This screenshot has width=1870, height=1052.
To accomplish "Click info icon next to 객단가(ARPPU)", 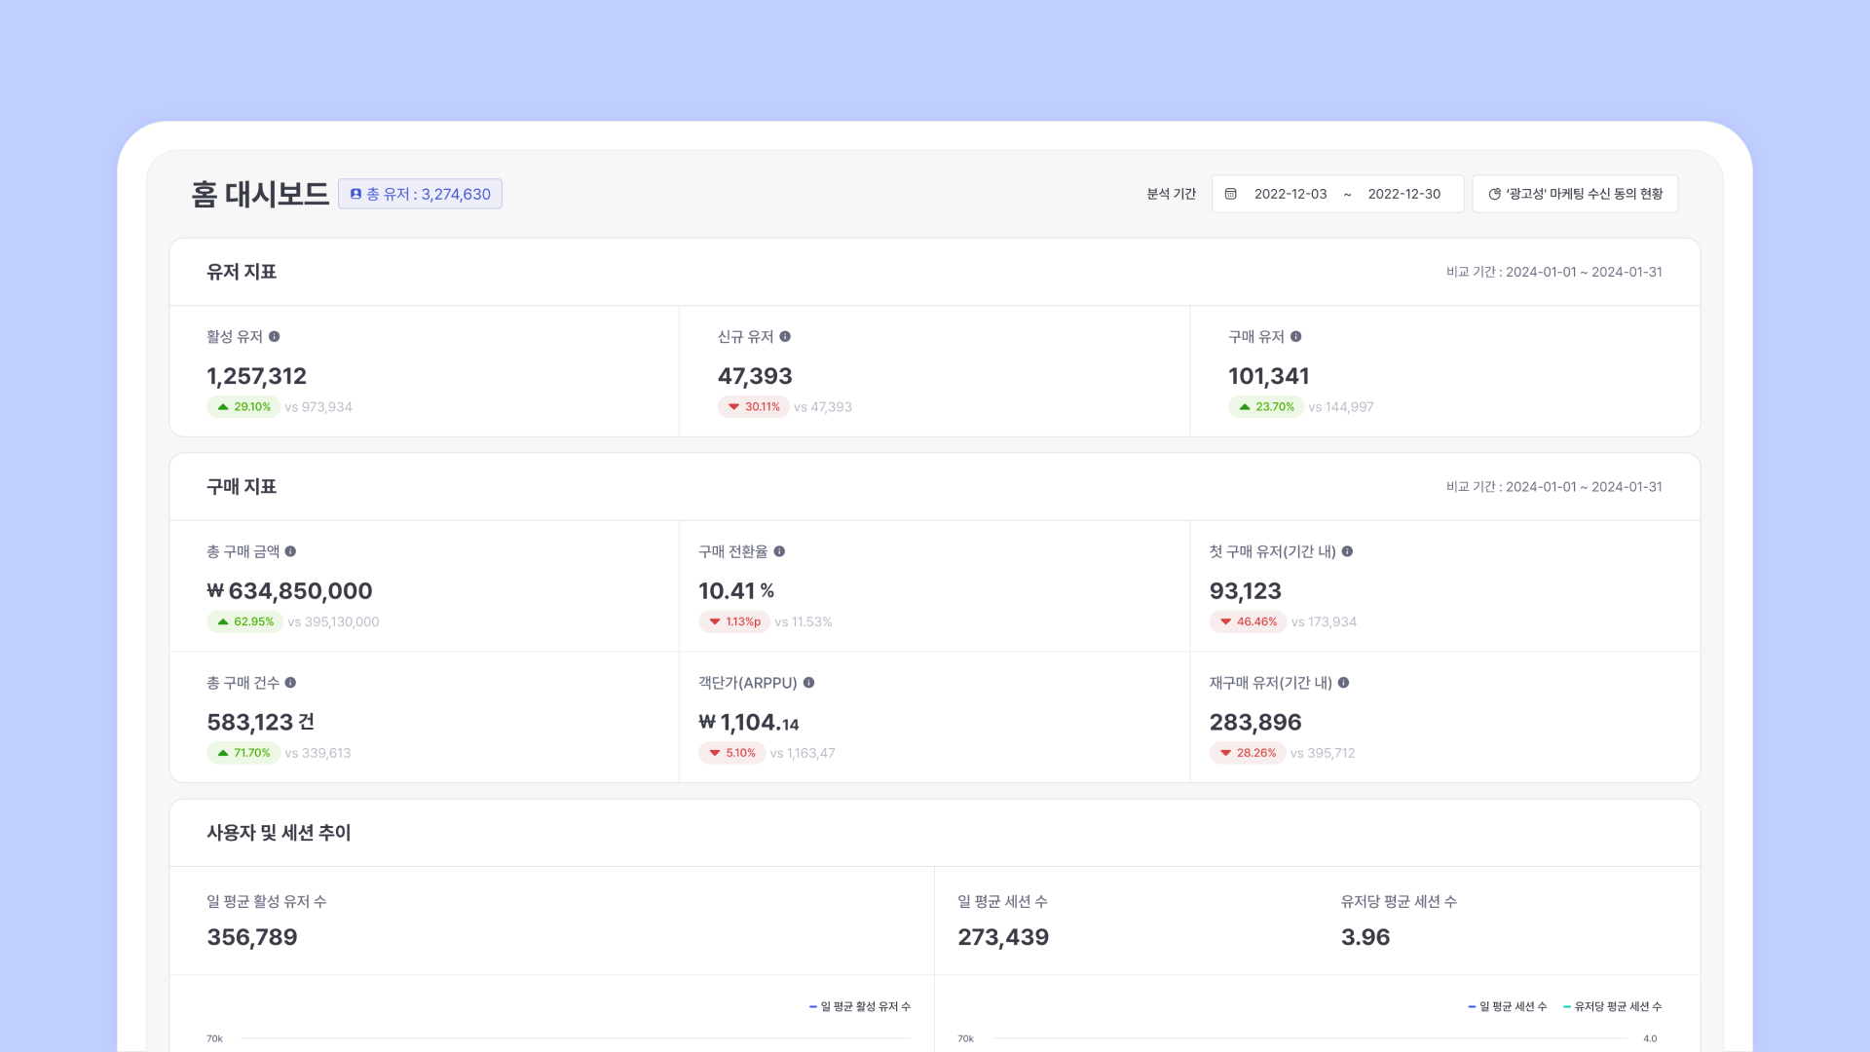I will [x=808, y=683].
